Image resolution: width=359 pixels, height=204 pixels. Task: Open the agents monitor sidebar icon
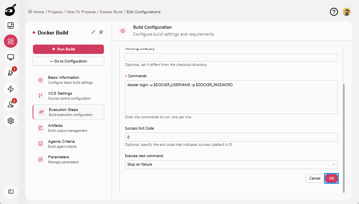click(x=10, y=57)
